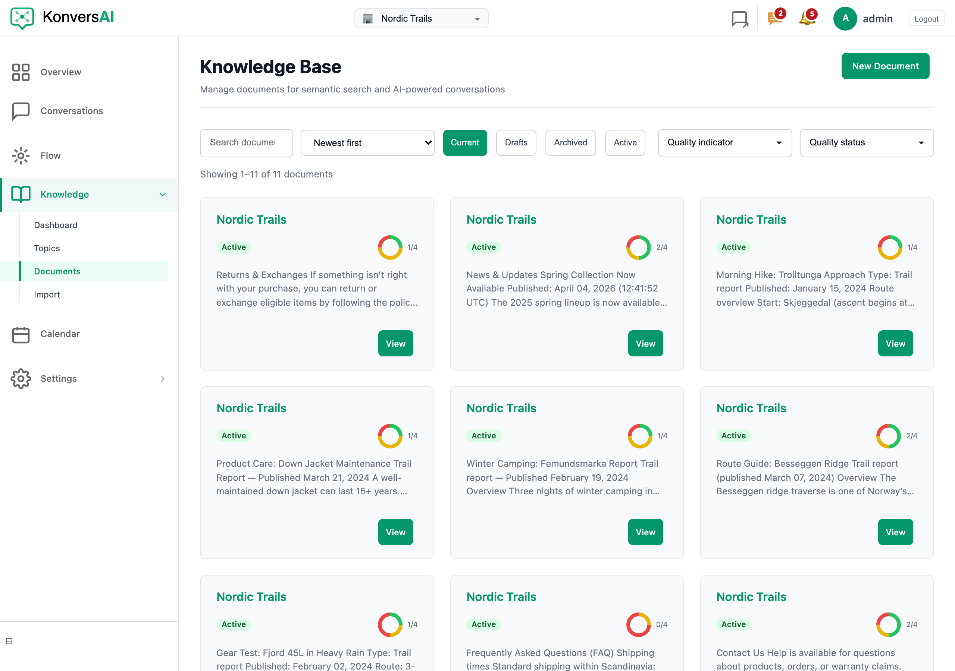955x671 pixels.
Task: View the Product Care Down Jacket document
Action: (x=395, y=532)
